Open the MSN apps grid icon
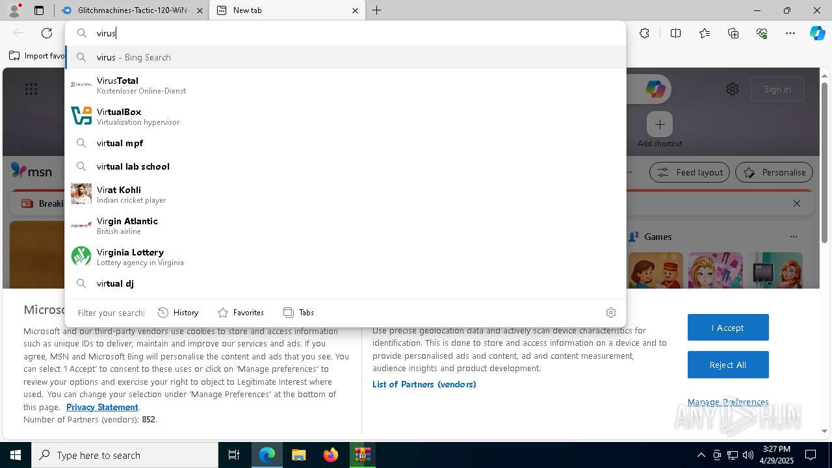The height and width of the screenshot is (468, 832). click(31, 89)
